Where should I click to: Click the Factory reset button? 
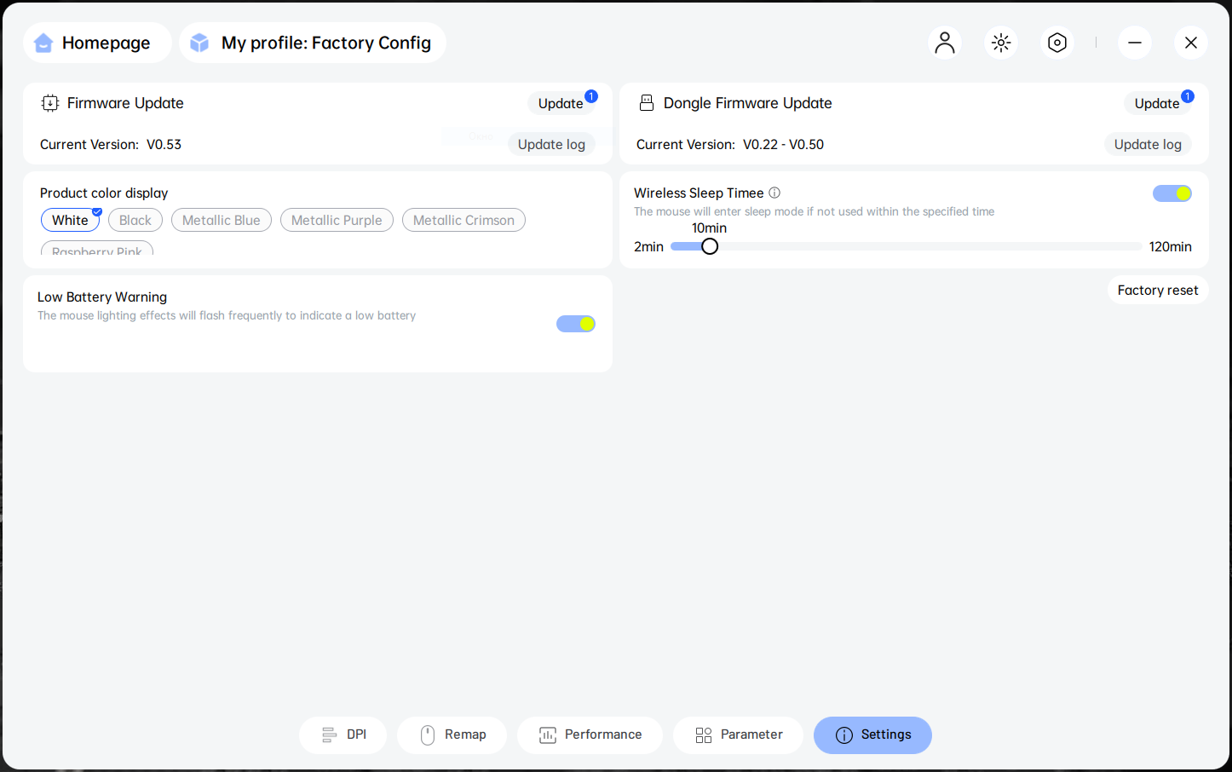(x=1157, y=291)
